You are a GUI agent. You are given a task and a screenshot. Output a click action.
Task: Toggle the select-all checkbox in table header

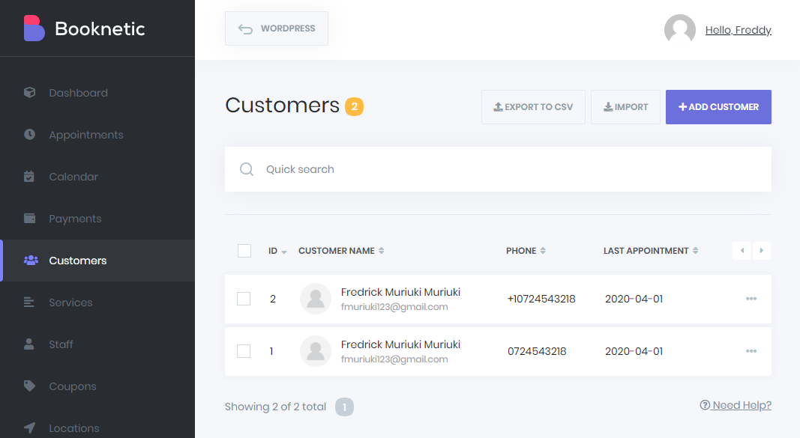tap(244, 251)
